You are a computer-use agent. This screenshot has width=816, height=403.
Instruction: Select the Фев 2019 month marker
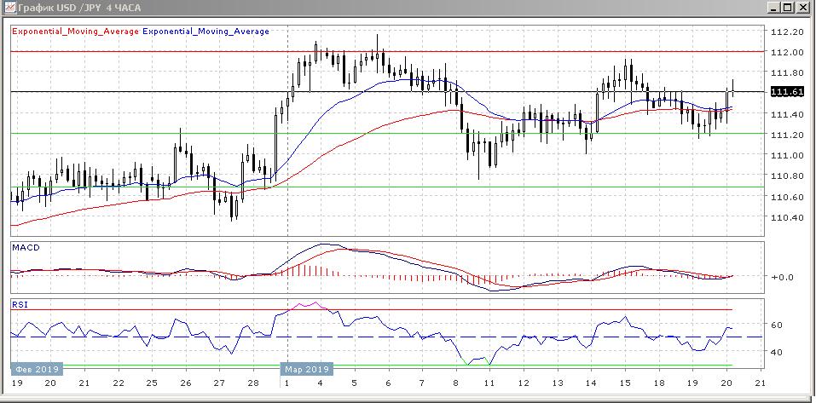[35, 369]
